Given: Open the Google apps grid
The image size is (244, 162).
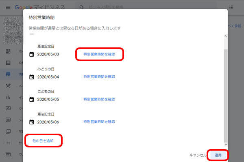Looking at the screenshot, I should click(231, 7).
